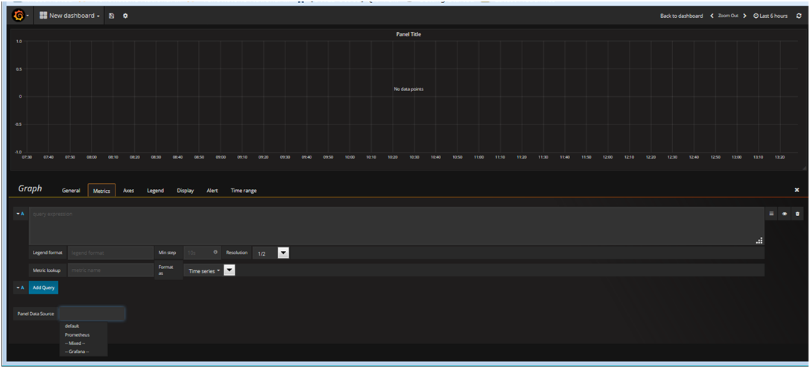Click the Add Query button
810x368 pixels.
pyautogui.click(x=43, y=288)
